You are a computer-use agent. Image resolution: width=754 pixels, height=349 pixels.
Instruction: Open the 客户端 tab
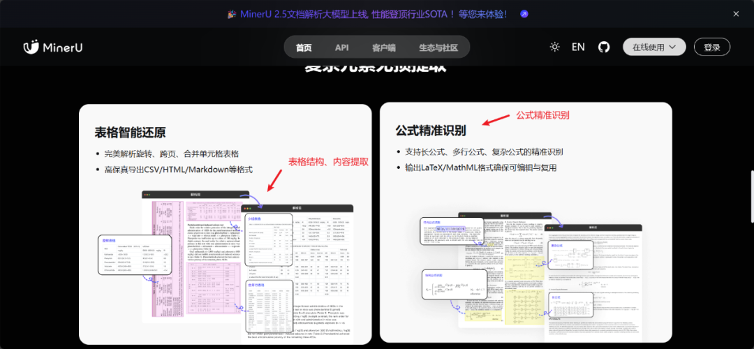tap(383, 47)
